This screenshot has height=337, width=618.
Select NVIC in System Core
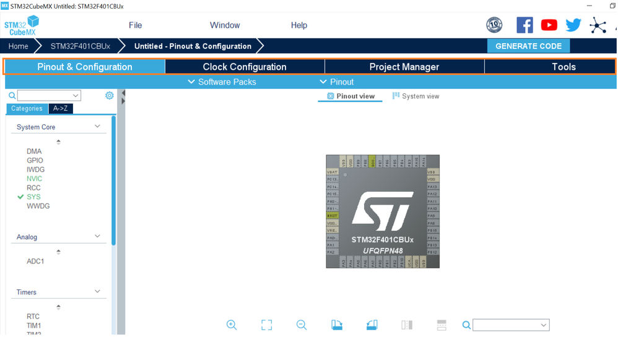coord(34,178)
